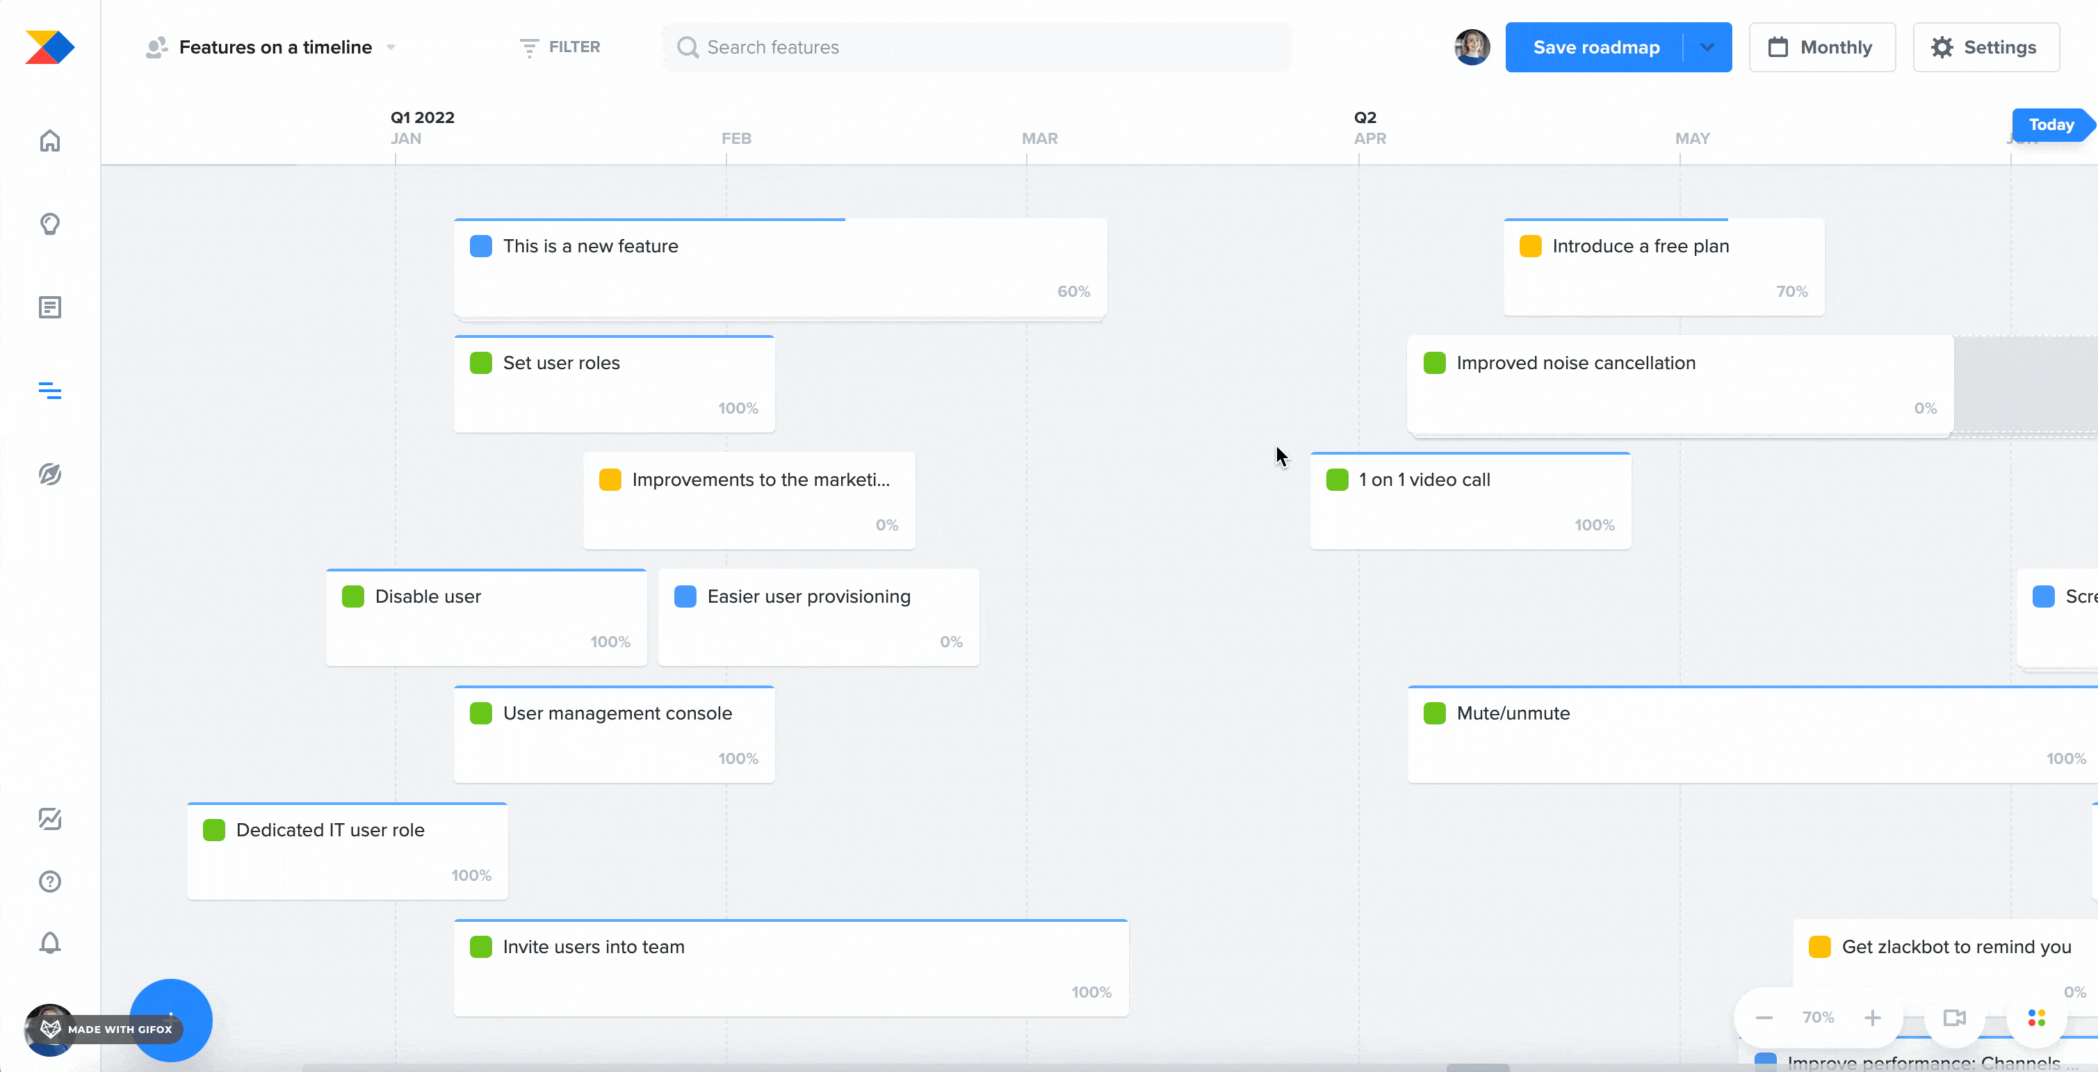Viewport: 2098px width, 1072px height.
Task: Click green status swatch of Set user roles
Action: pyautogui.click(x=480, y=362)
